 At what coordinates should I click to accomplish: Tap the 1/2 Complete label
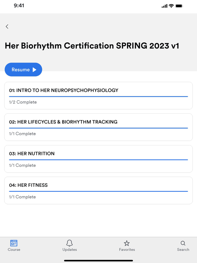pyautogui.click(x=23, y=102)
